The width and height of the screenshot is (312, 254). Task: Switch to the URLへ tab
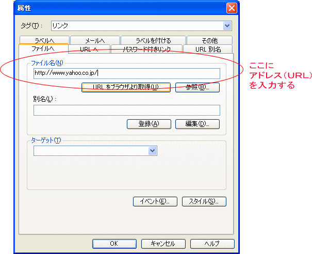point(89,49)
